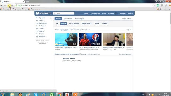
Task: Open игры in VK header
Action: pyautogui.click(x=104, y=13)
